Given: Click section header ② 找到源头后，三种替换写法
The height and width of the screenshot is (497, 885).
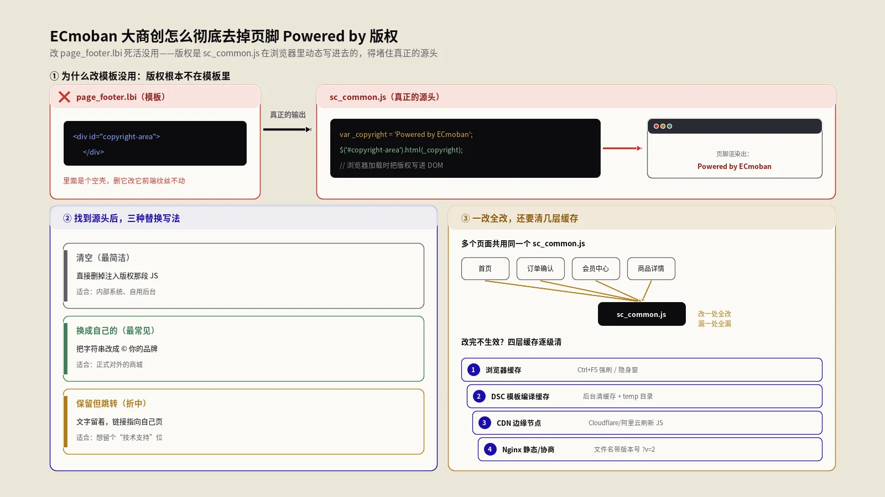Looking at the screenshot, I should (x=244, y=218).
